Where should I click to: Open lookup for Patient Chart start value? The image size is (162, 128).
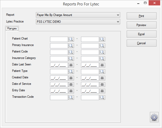pyautogui.click(x=71, y=39)
